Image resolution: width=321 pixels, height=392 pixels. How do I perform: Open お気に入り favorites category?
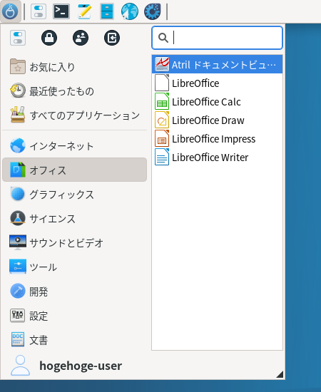pos(75,67)
